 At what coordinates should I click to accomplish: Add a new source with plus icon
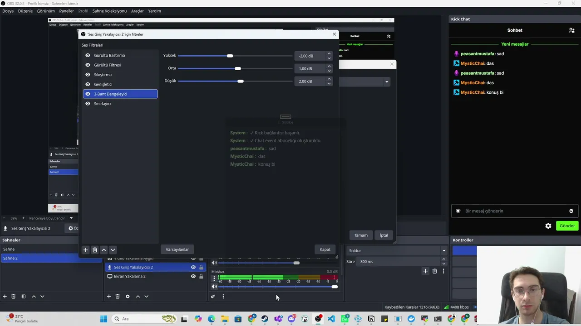109,297
